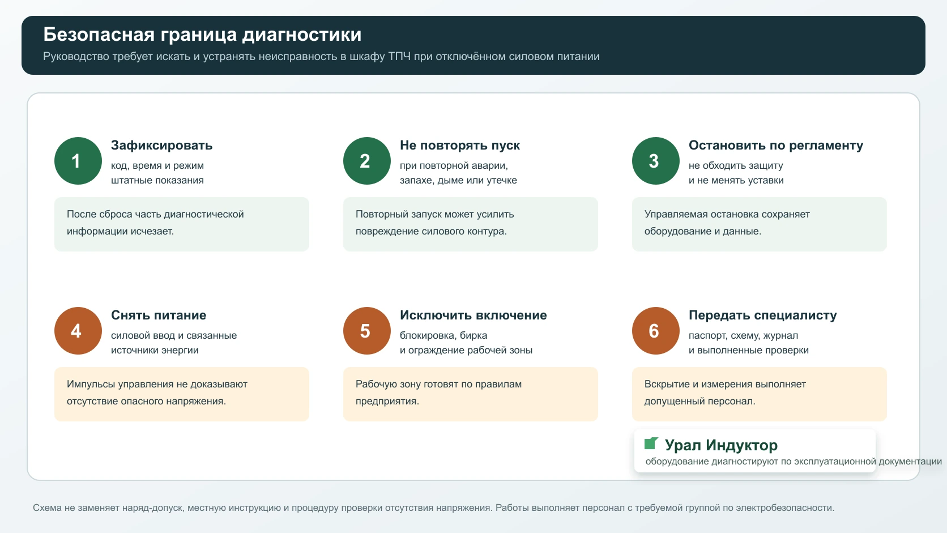Click the footer disclaimer starting «Схема не заменяет»
Image resolution: width=947 pixels, height=533 pixels.
click(x=433, y=508)
